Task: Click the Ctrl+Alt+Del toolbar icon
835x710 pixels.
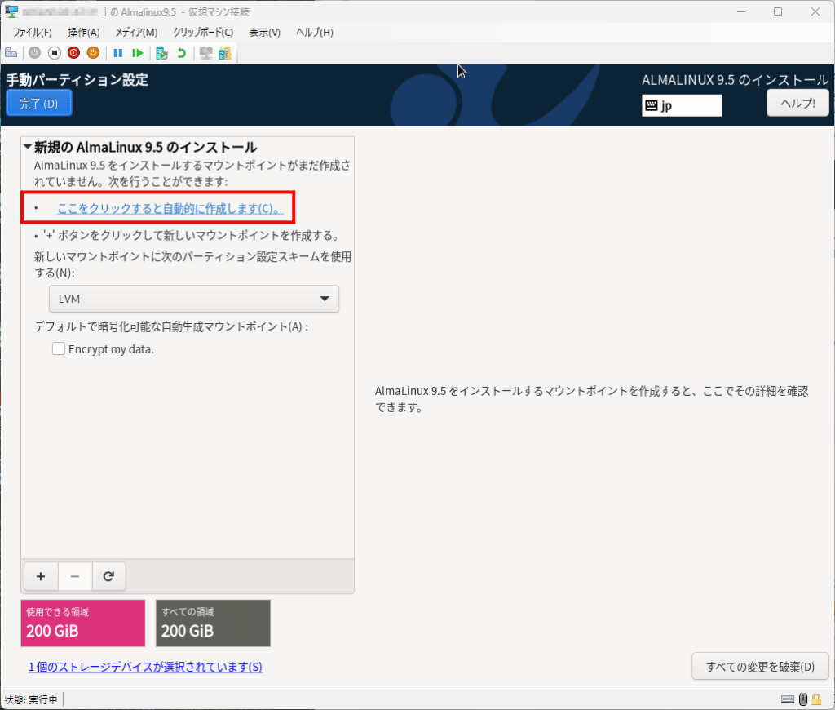Action: [x=11, y=53]
